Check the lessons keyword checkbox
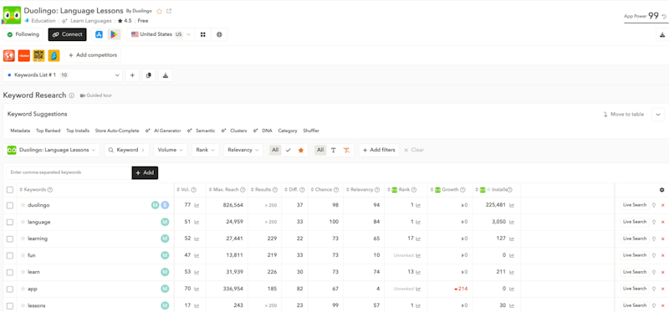669x313 pixels. 10,305
